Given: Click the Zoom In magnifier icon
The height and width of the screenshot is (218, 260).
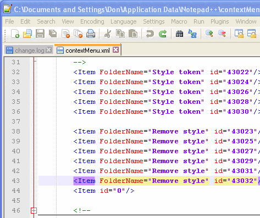Looking at the screenshot, I should [x=209, y=33].
